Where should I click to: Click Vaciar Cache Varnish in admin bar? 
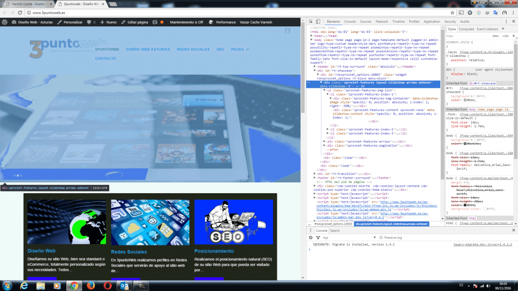(256, 22)
